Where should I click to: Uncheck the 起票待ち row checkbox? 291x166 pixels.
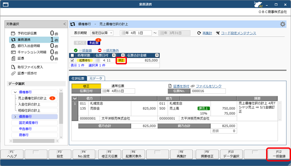tap(73, 60)
